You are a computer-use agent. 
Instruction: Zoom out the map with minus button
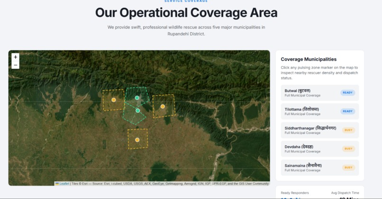point(15,65)
